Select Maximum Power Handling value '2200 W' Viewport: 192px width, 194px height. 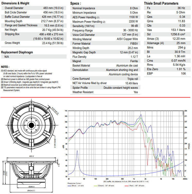tap(133, 21)
